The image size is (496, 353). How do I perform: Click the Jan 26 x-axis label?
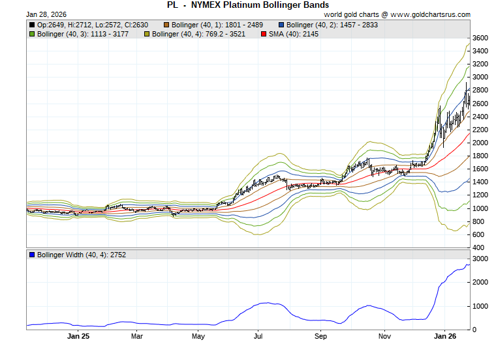[x=445, y=337]
